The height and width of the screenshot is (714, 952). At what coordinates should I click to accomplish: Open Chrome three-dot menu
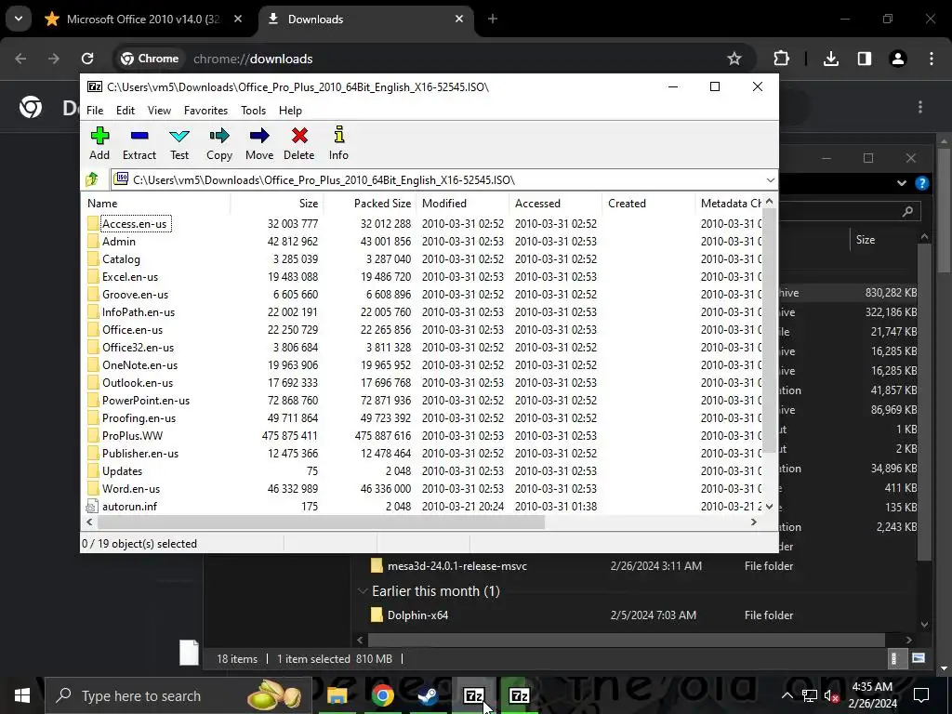click(x=932, y=59)
